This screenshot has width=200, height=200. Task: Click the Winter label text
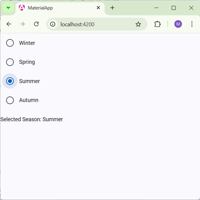27,43
